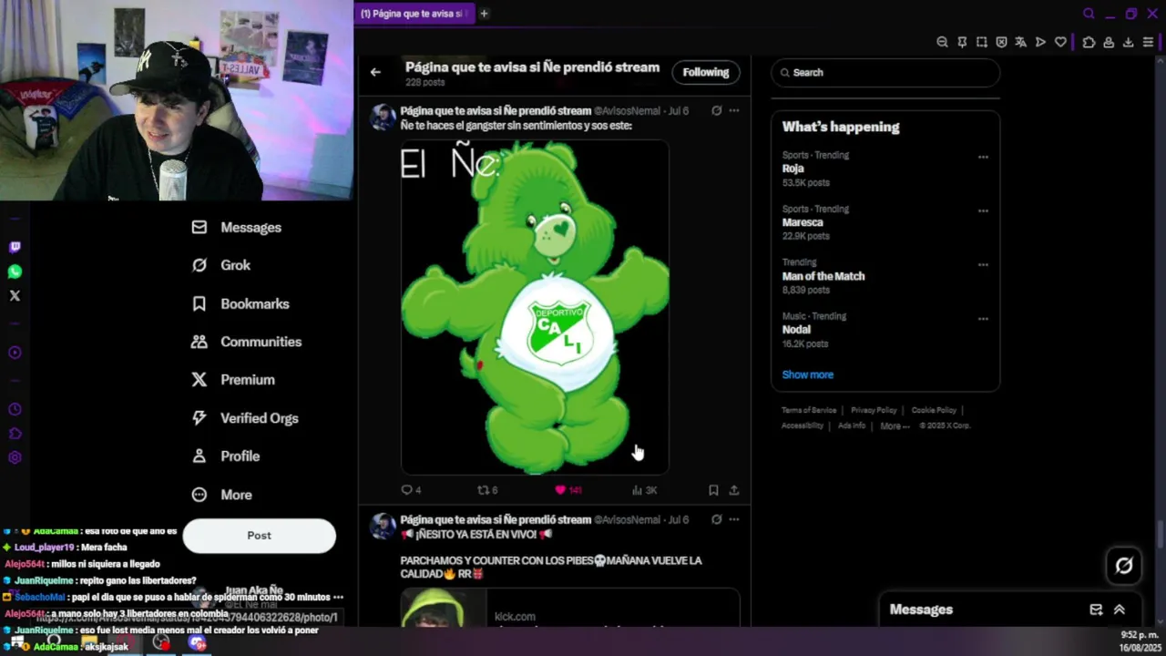This screenshot has width=1166, height=656.
Task: Click the send arrow icon in toolbar
Action: [1040, 42]
